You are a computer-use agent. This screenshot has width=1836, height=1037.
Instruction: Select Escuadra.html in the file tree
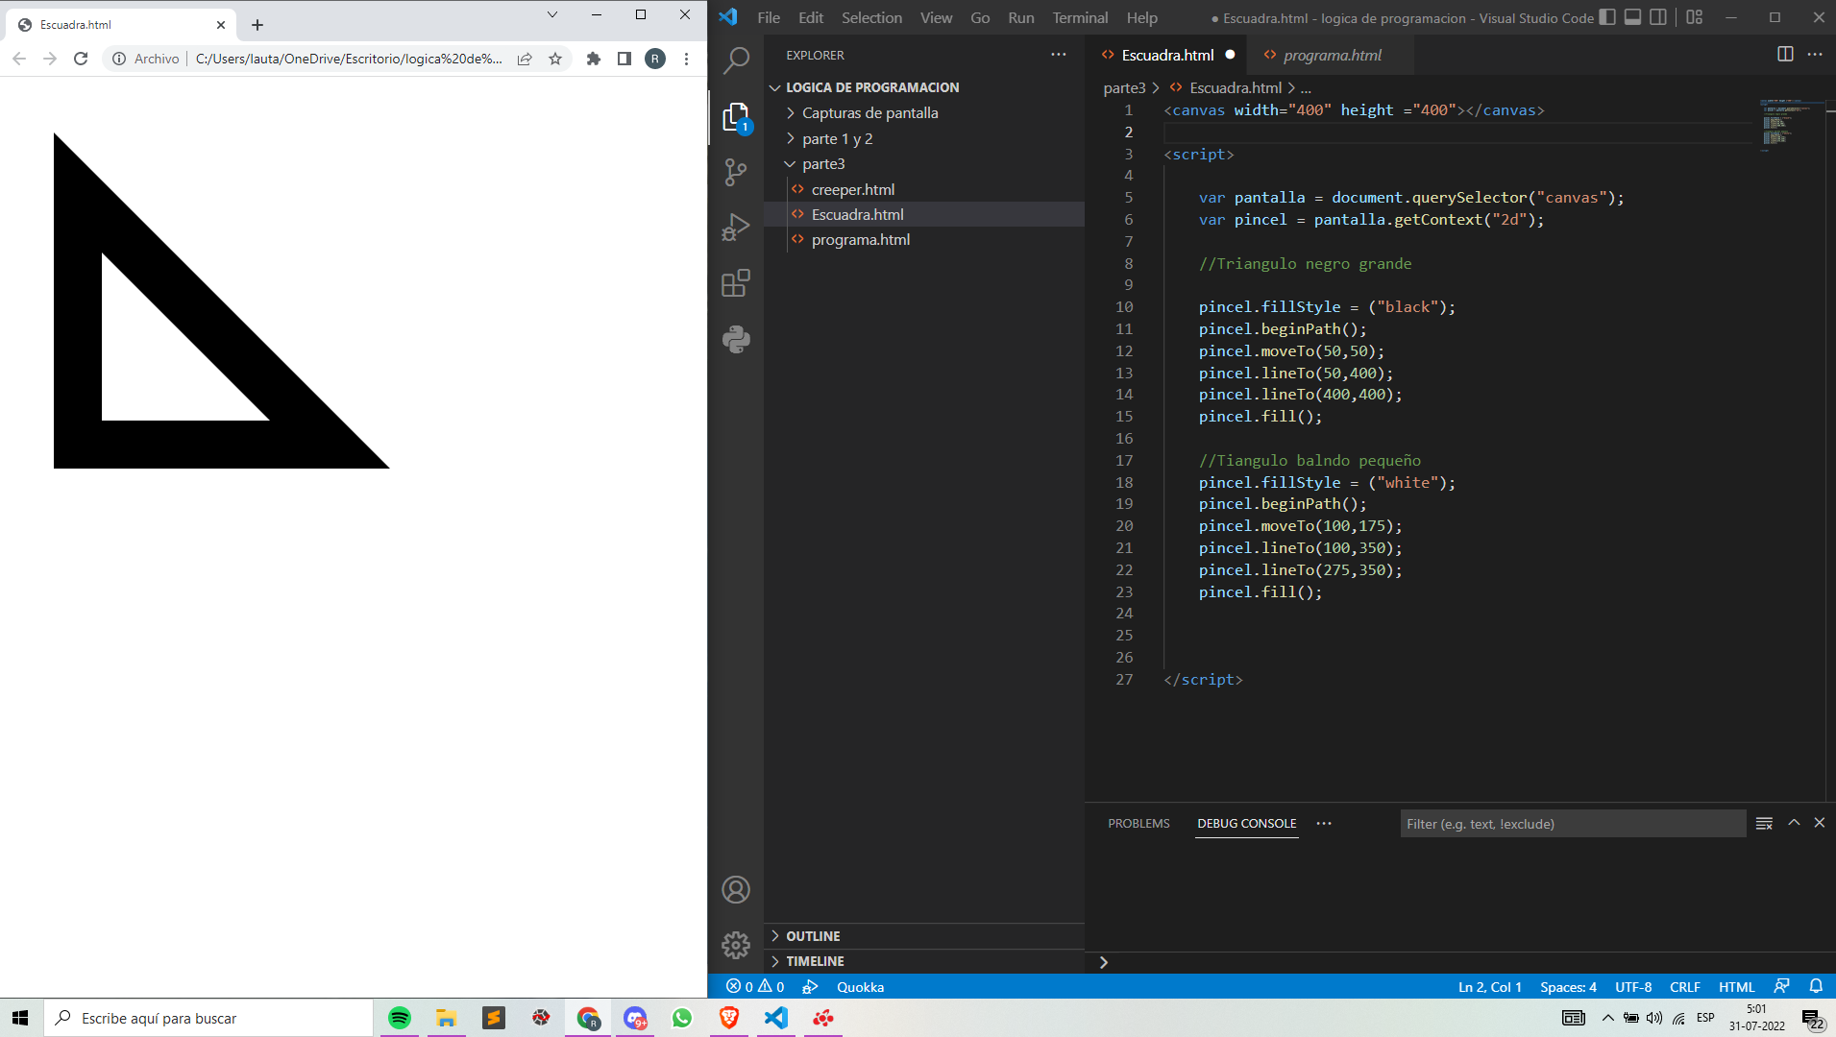tap(857, 214)
